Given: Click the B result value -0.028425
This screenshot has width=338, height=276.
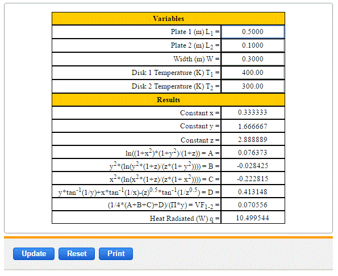Looking at the screenshot, I should (252, 166).
